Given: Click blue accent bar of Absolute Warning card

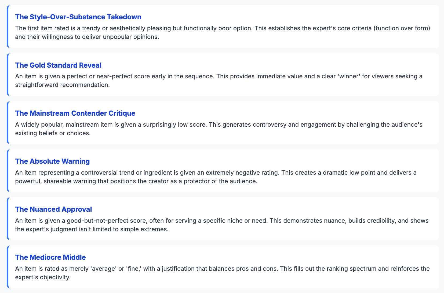Looking at the screenshot, I should click(8, 171).
